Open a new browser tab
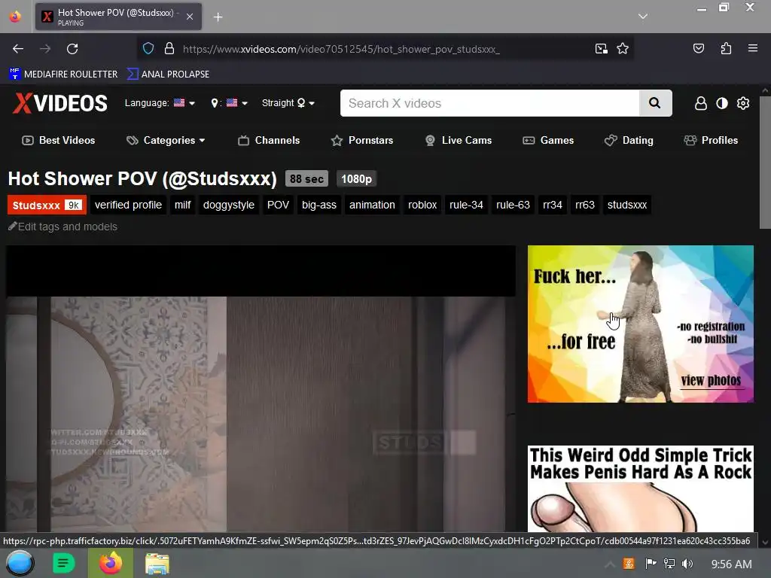 [218, 17]
